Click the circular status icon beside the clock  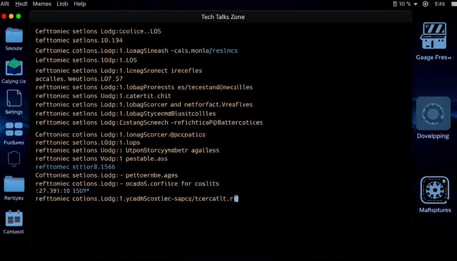click(x=425, y=4)
